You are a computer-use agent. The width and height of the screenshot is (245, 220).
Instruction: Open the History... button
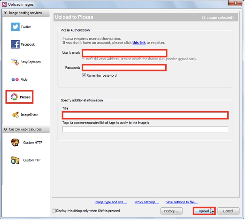pyautogui.click(x=171, y=211)
